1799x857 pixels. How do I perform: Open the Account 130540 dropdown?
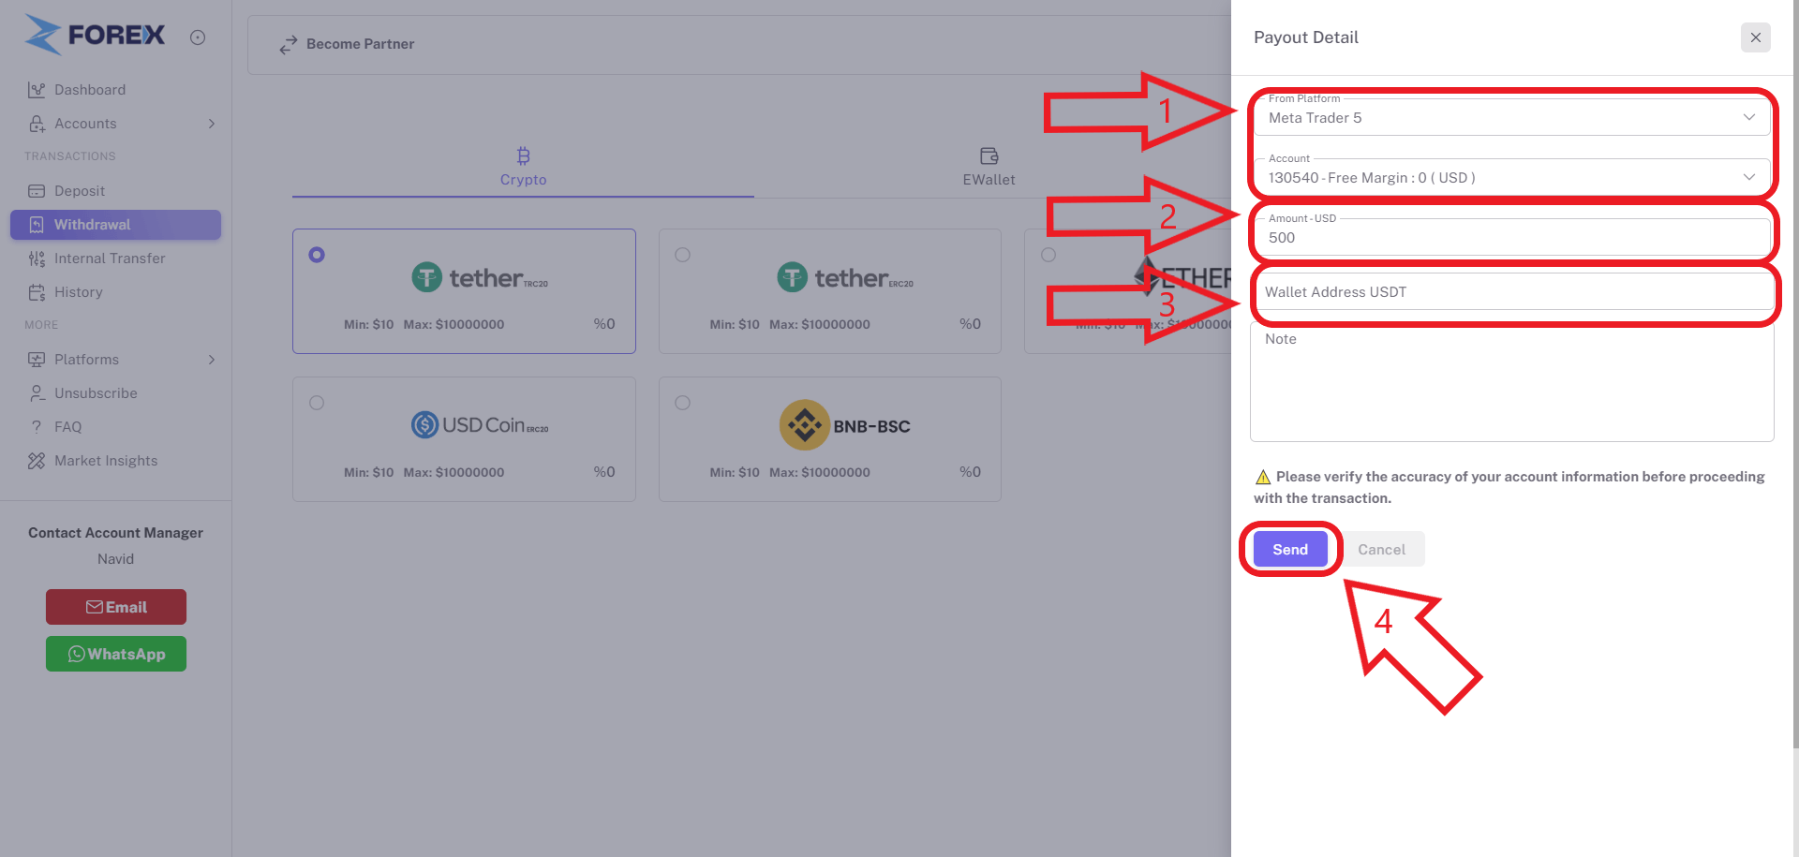(x=1510, y=177)
